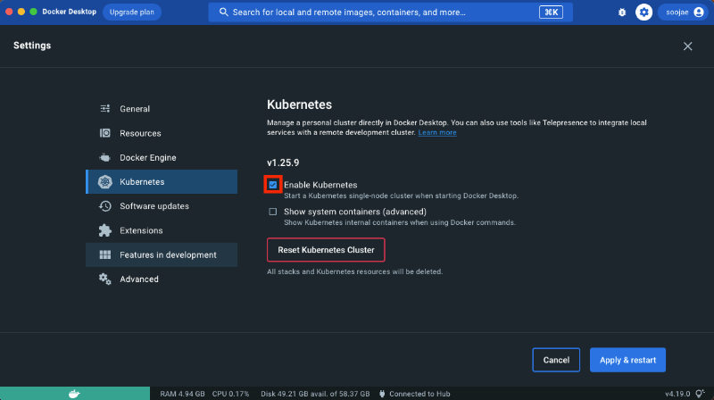Screen dimensions: 714x400
Task: Click the Software updates clock icon
Action: (x=105, y=206)
